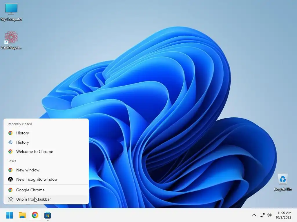Launch Google Chrome from jump list
This screenshot has height=222, width=297.
tap(46, 190)
